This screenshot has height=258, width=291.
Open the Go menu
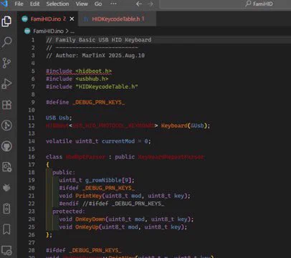pyautogui.click(x=98, y=4)
